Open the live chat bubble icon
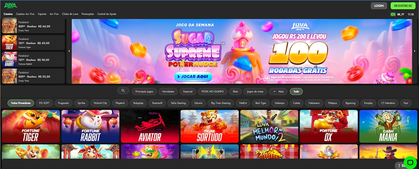 click(410, 162)
